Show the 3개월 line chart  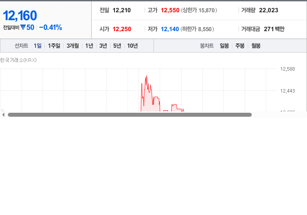[73, 46]
